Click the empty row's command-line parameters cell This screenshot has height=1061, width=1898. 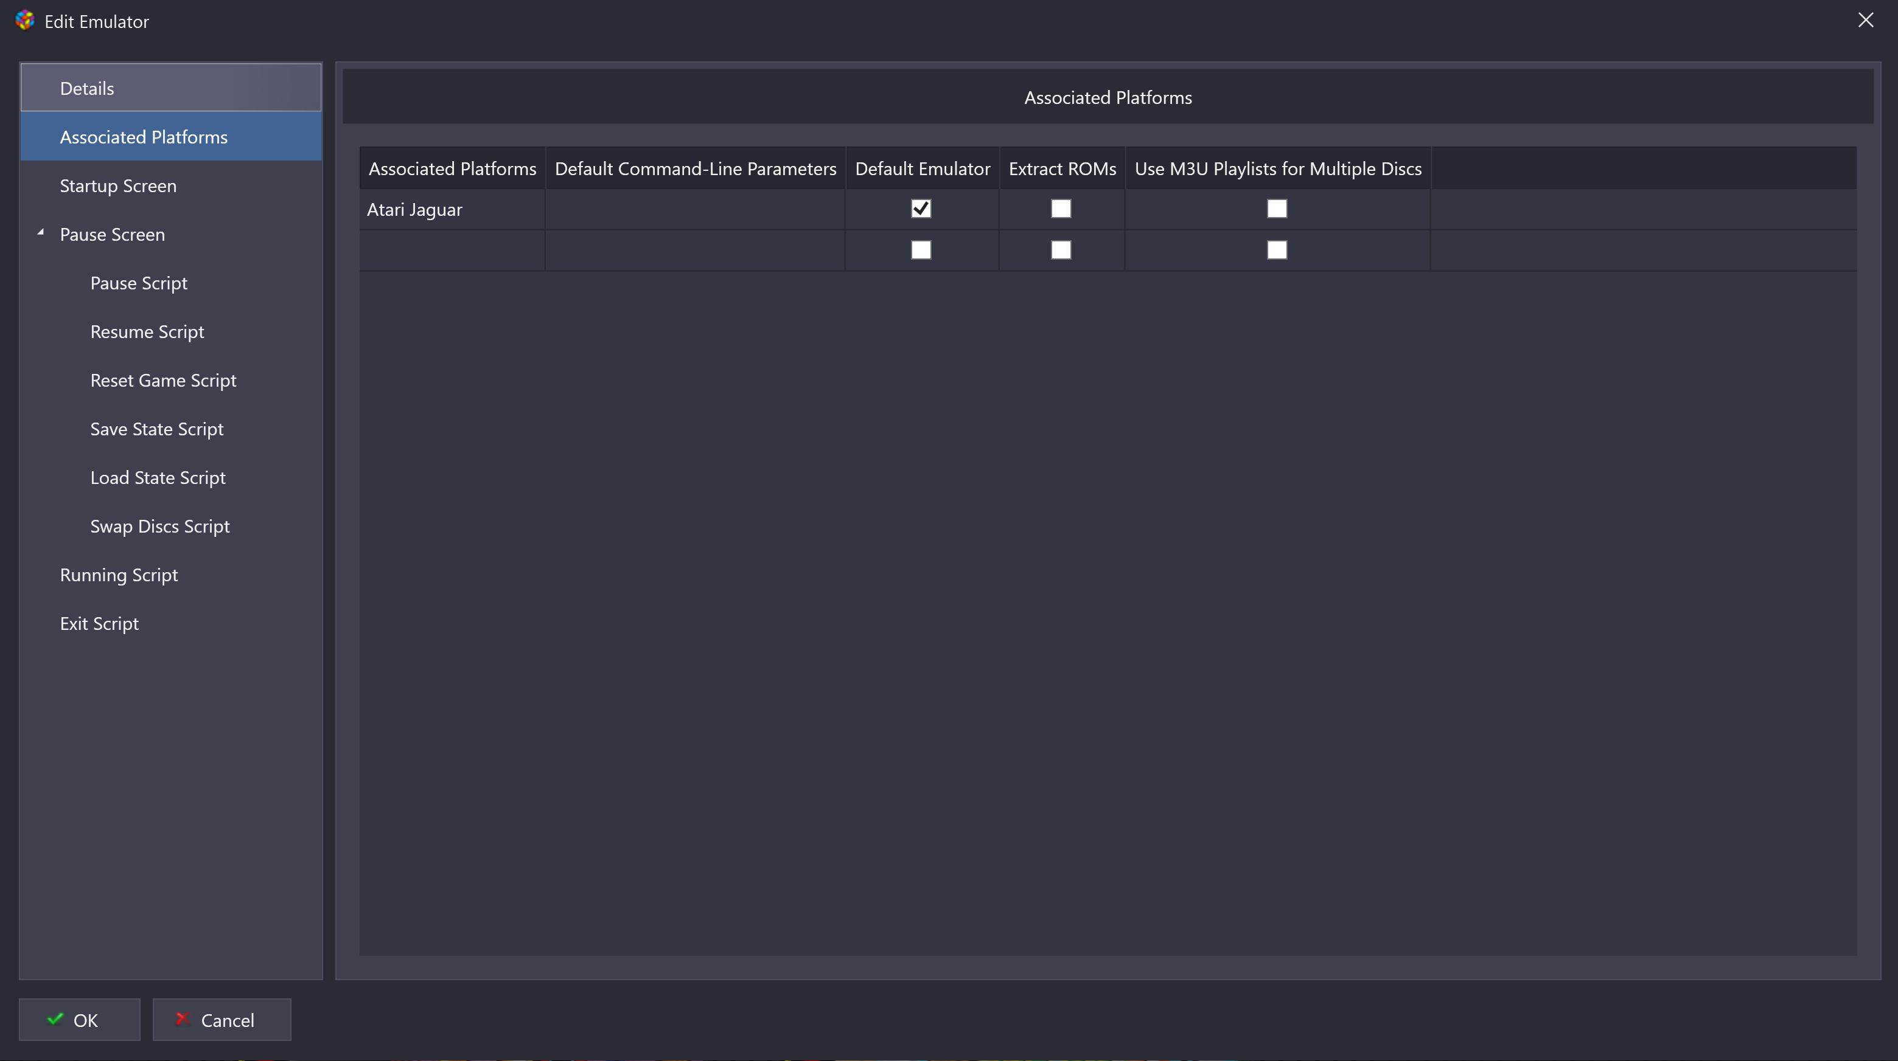point(696,251)
